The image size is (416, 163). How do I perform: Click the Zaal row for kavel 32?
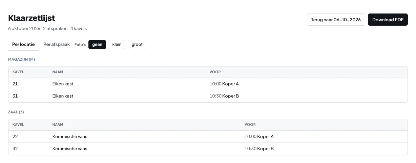click(208, 149)
